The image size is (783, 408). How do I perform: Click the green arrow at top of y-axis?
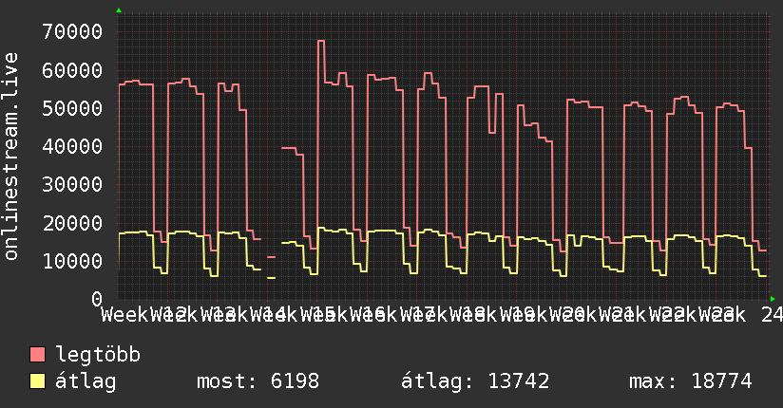(119, 10)
